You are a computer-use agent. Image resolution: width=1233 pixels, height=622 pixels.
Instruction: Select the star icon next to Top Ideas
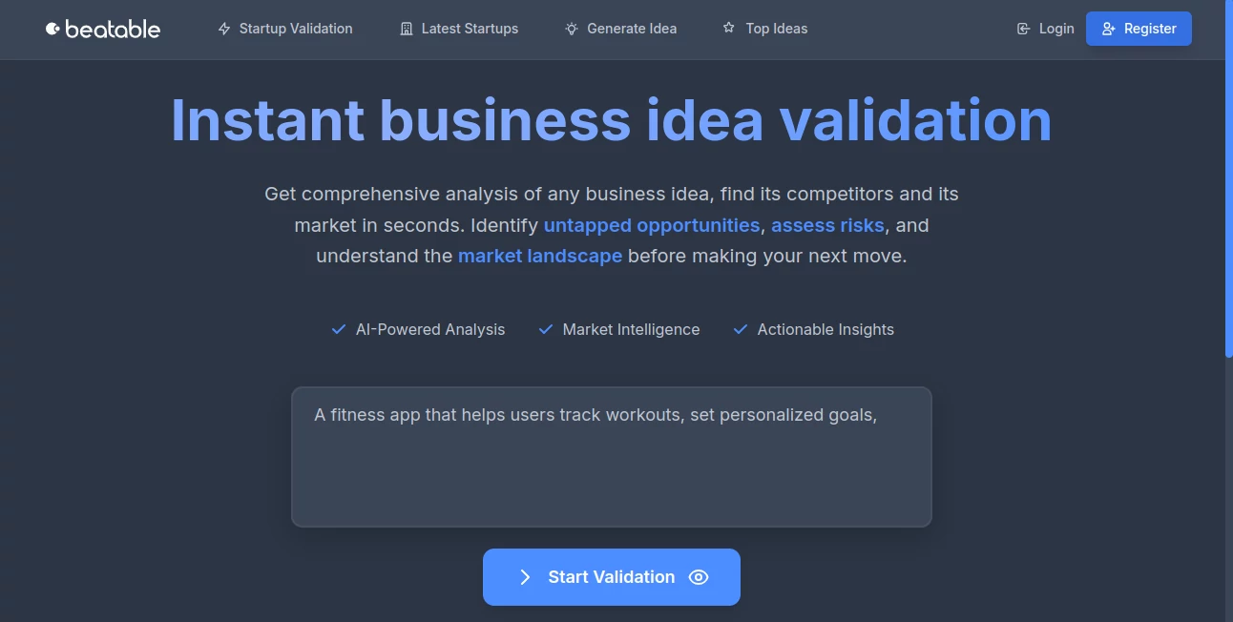click(727, 29)
